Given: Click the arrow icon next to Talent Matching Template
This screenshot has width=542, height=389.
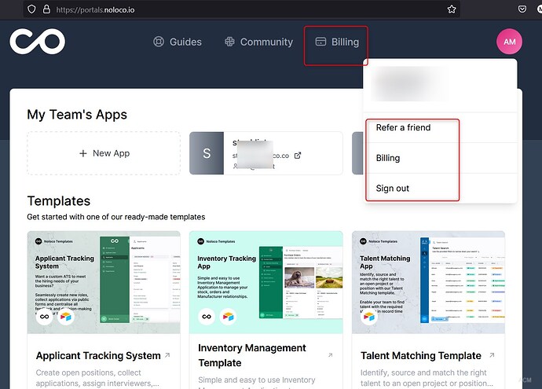Looking at the screenshot, I should (492, 355).
